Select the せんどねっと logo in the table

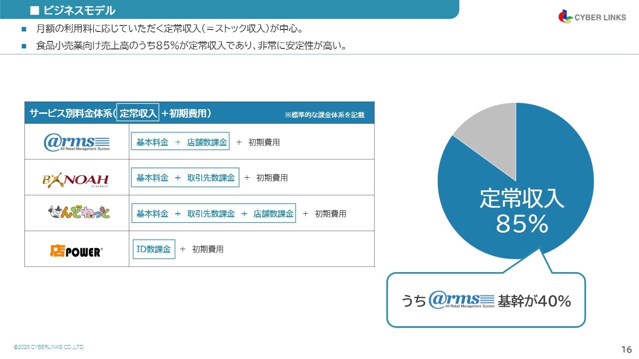(79, 213)
